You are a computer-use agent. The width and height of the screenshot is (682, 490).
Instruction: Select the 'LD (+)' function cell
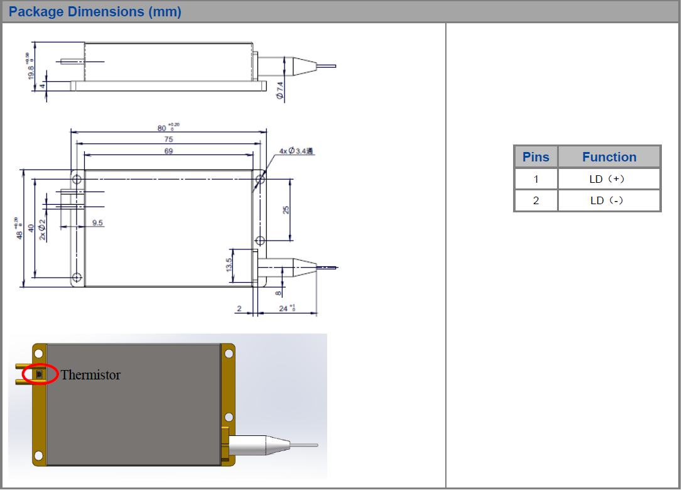point(609,179)
